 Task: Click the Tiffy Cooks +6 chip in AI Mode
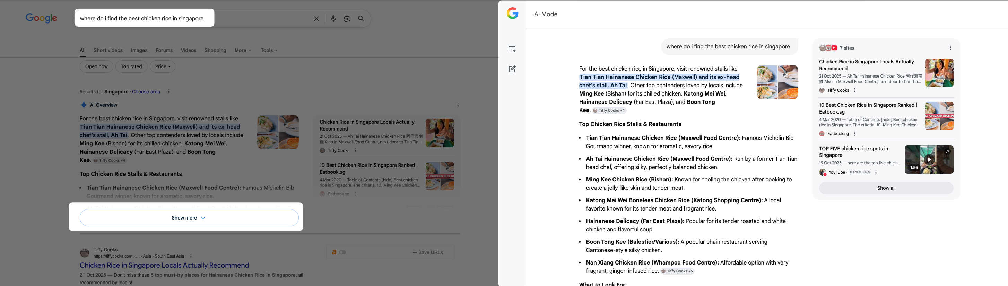677,271
